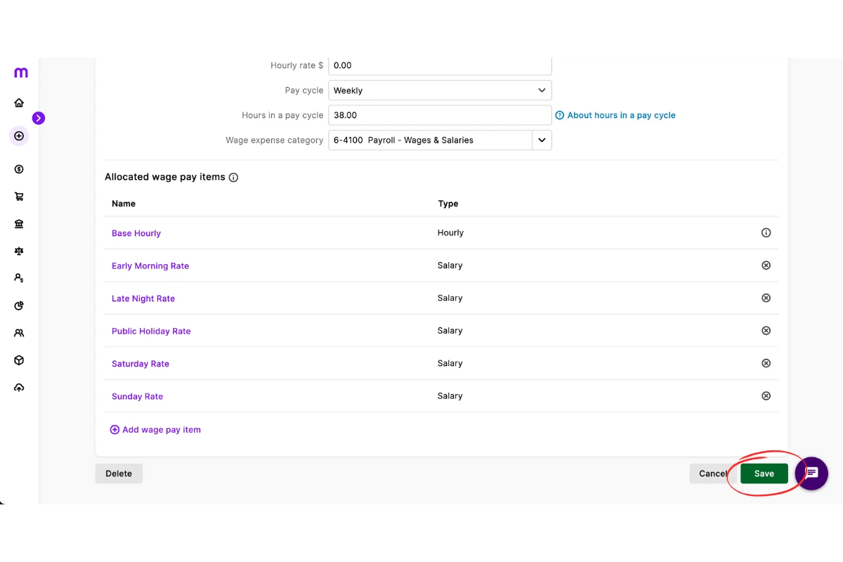This screenshot has width=843, height=562.
Task: Open the Pay cycle Weekly dropdown
Action: 440,91
